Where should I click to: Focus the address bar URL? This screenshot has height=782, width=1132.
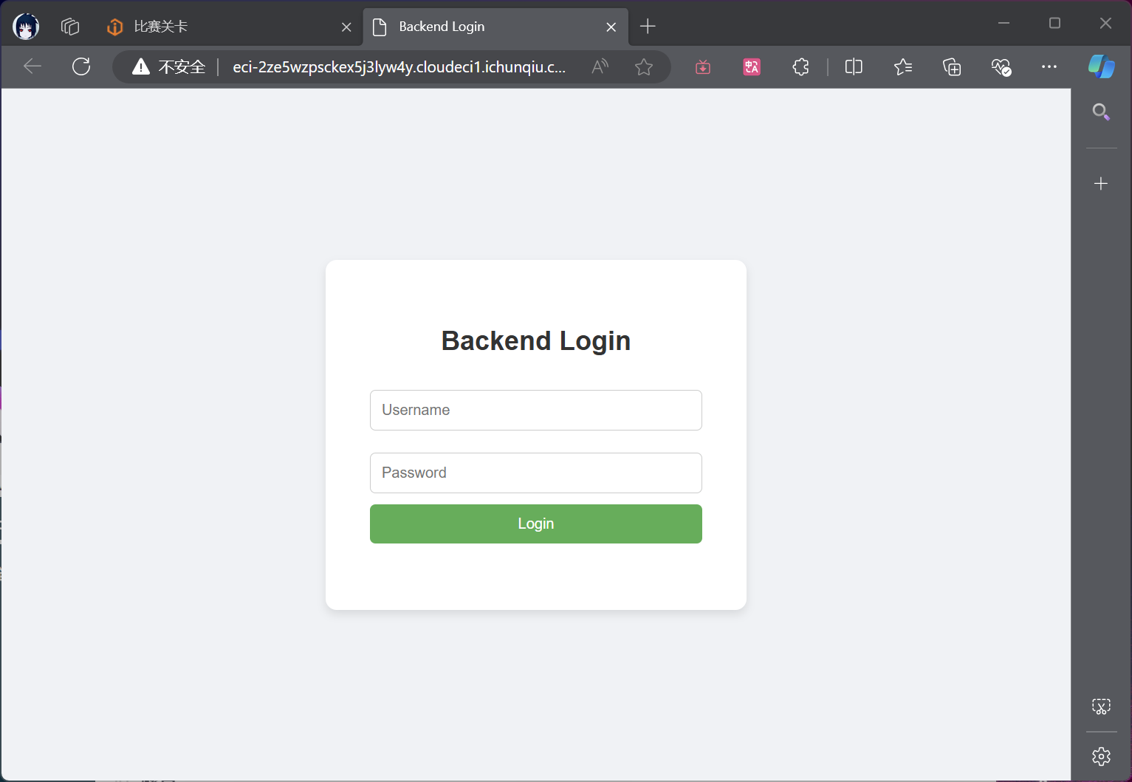pyautogui.click(x=399, y=67)
